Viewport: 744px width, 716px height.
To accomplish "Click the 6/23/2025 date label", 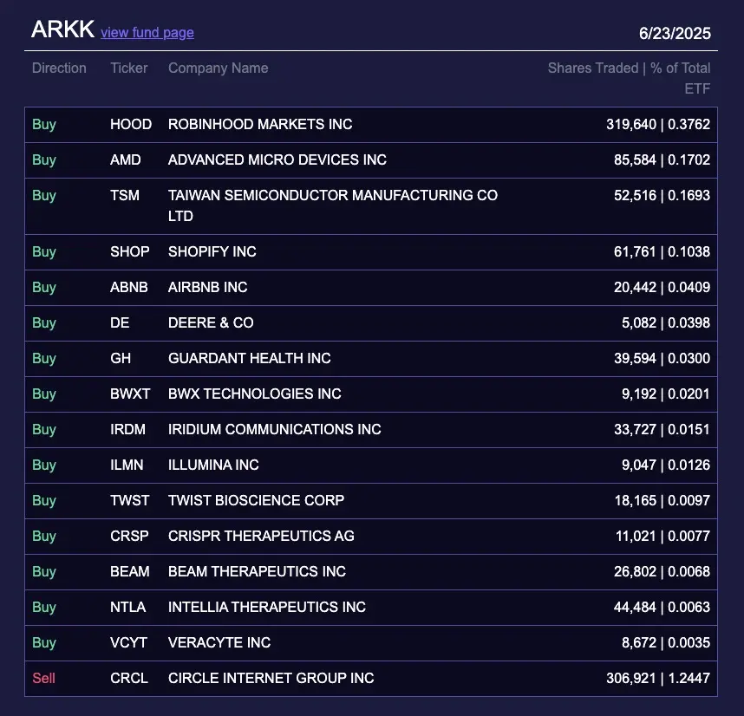I will [x=675, y=34].
